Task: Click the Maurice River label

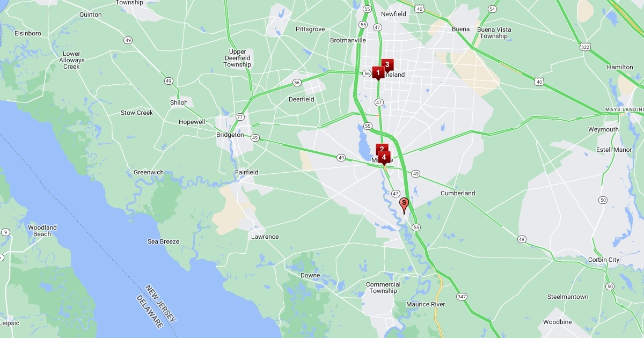Action: click(426, 304)
